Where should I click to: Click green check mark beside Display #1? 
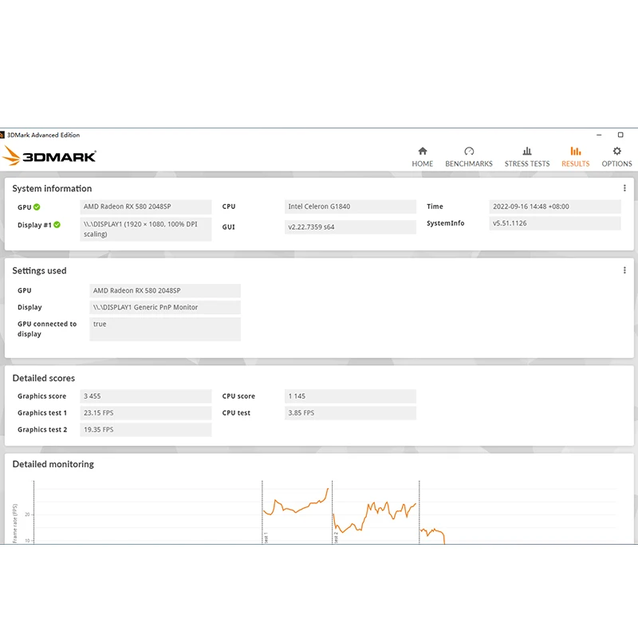(x=57, y=225)
